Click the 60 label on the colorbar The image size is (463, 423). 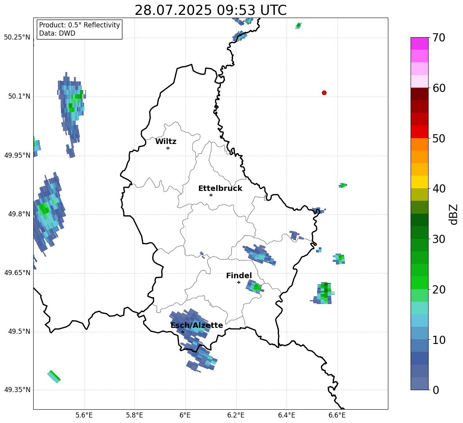click(x=438, y=88)
